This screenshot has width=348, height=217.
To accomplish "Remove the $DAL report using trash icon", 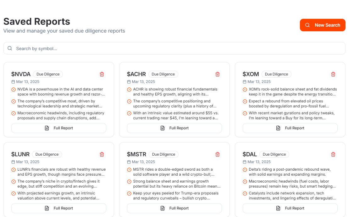I will [333, 154].
